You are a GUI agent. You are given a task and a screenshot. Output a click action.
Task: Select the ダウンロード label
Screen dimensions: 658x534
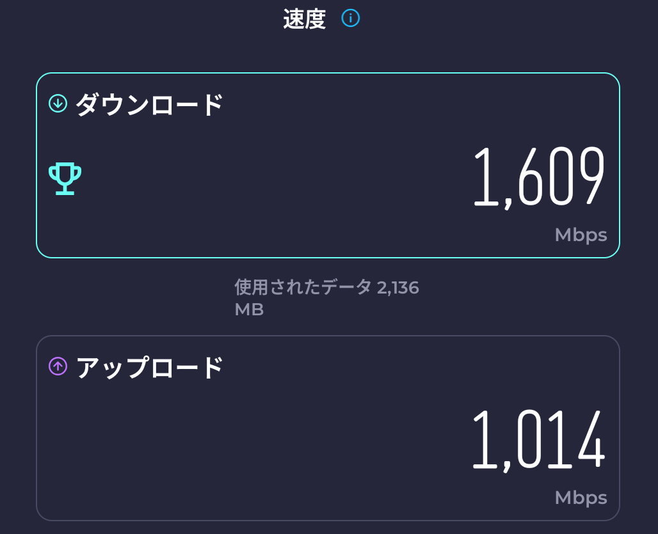[150, 104]
